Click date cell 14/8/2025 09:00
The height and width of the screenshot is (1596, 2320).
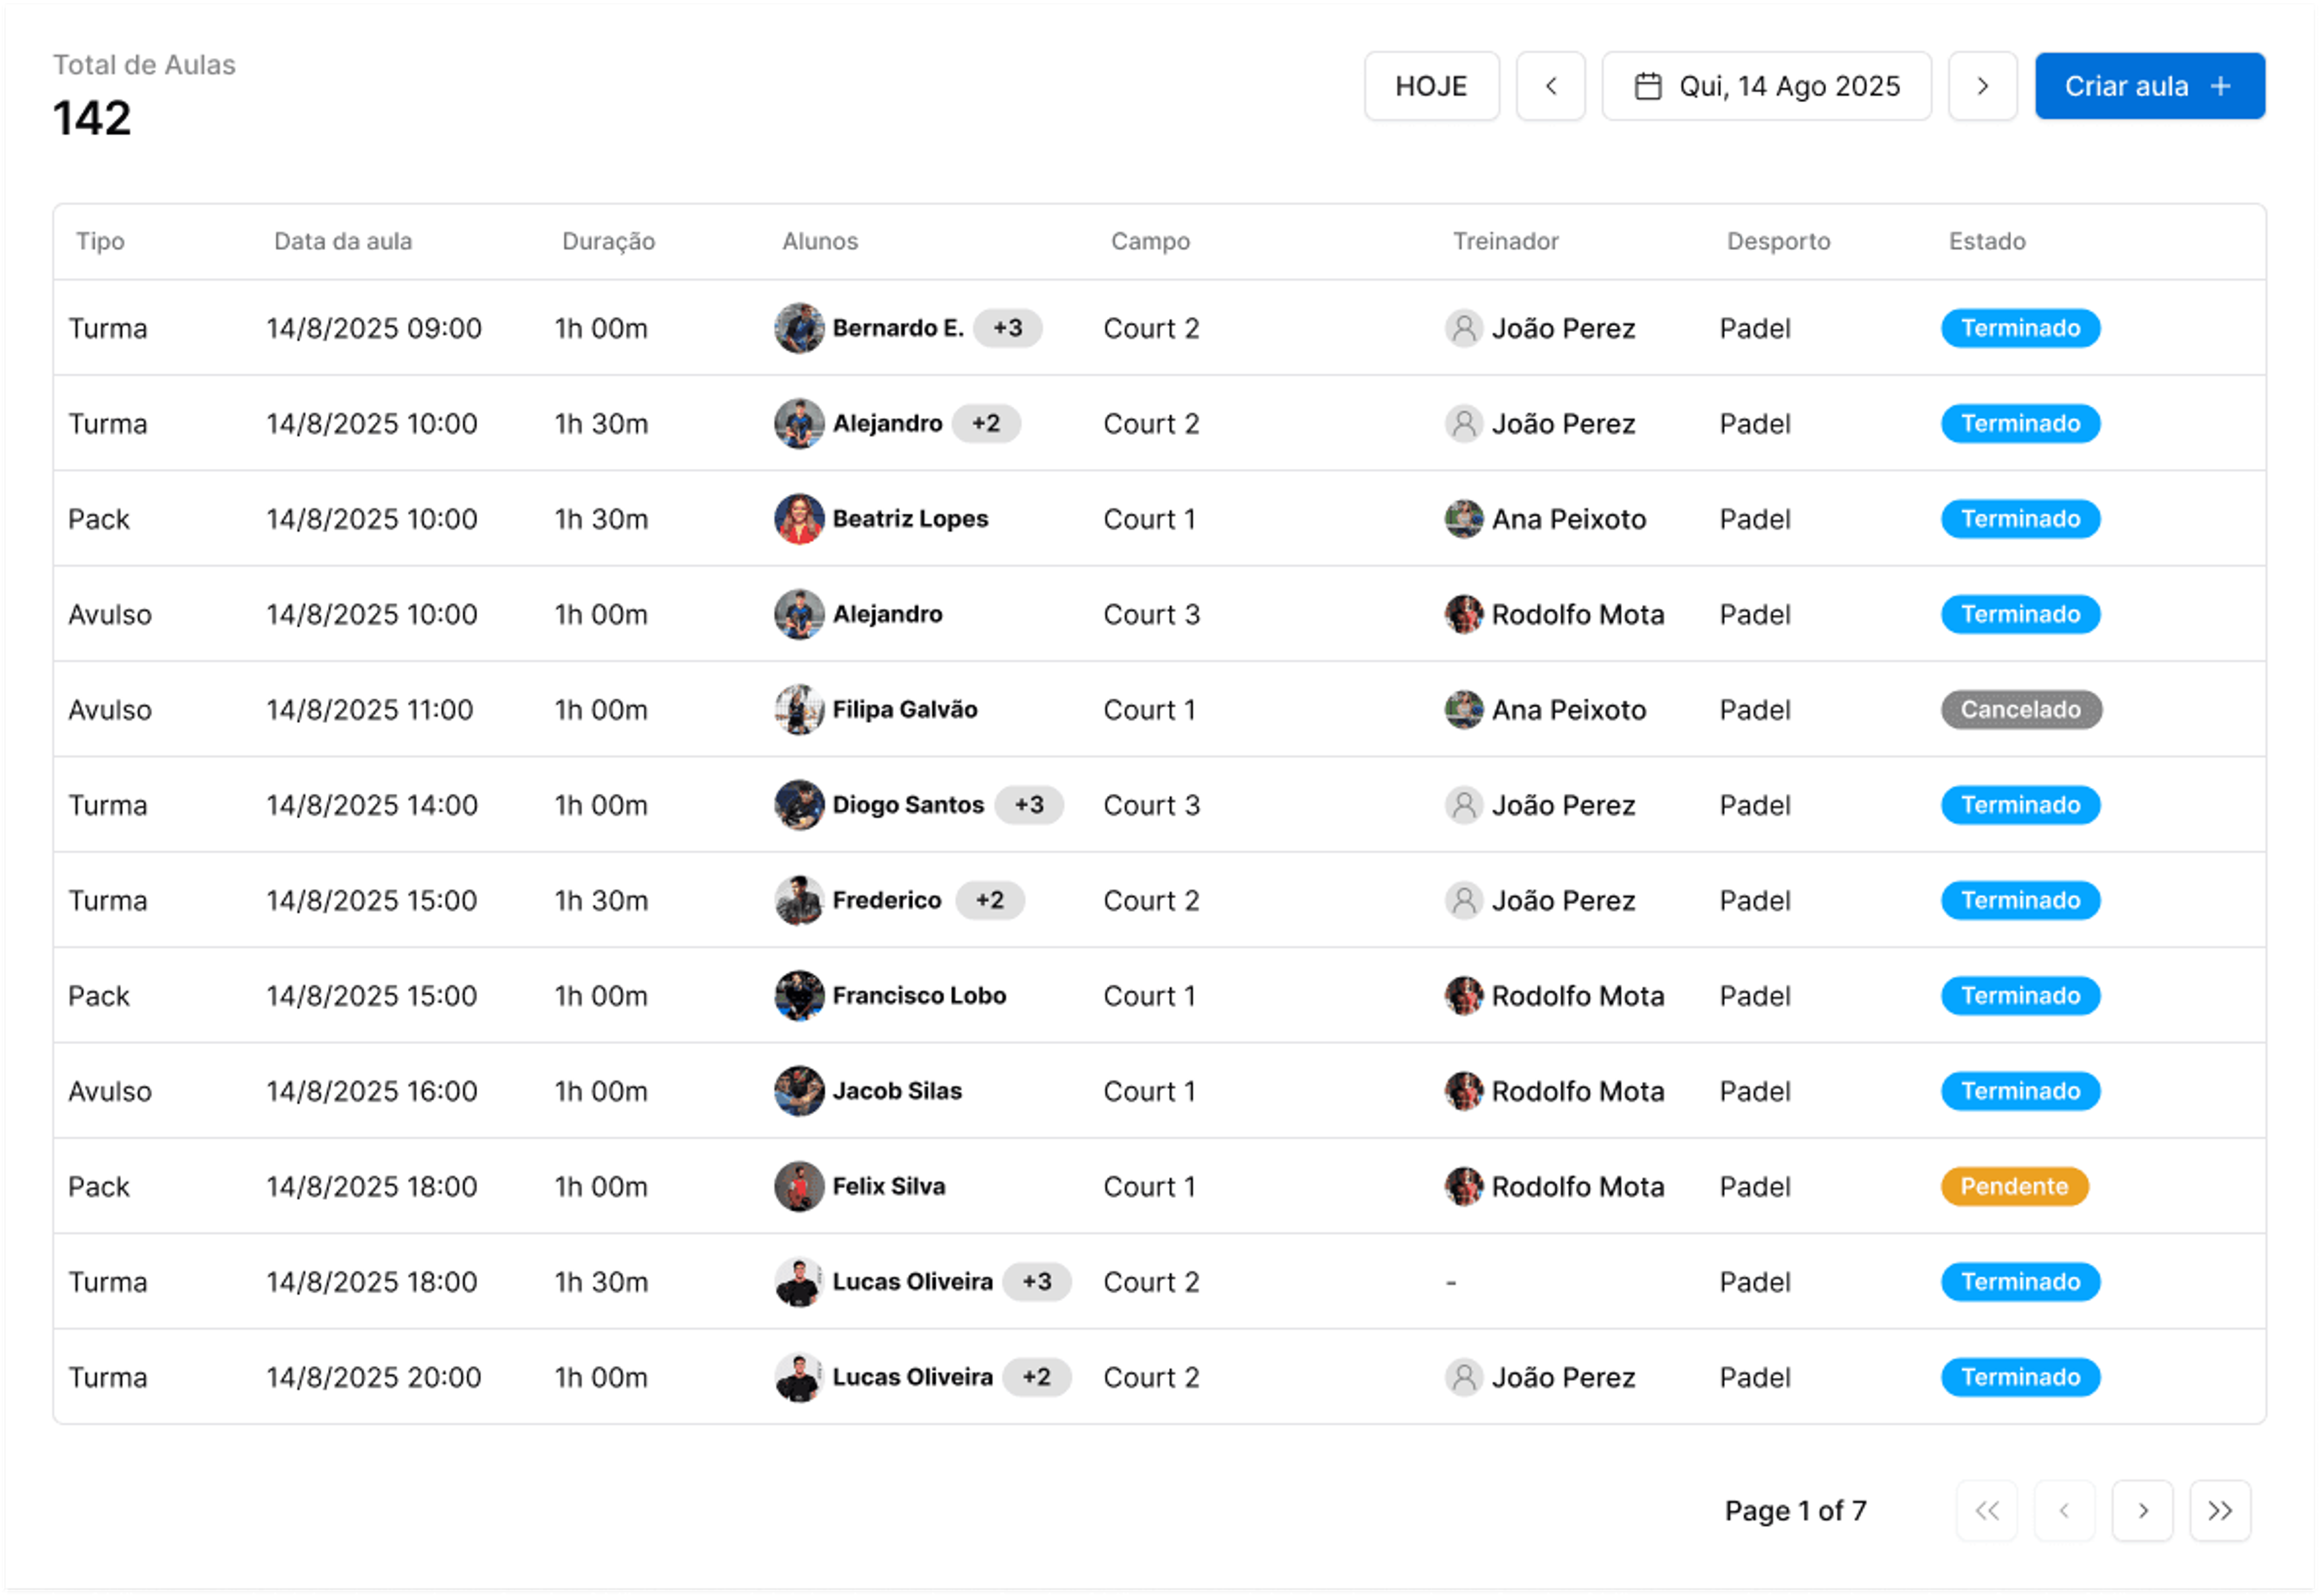coord(374,328)
